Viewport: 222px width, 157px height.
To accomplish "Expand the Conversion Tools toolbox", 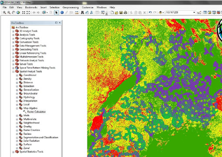I will 13,42.
